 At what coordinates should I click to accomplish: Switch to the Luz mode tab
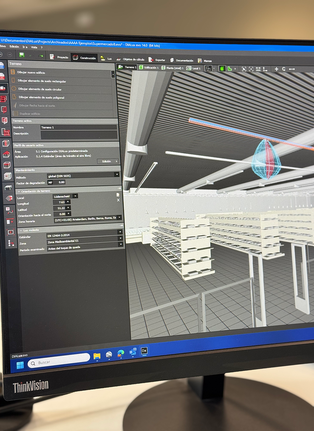coord(106,58)
